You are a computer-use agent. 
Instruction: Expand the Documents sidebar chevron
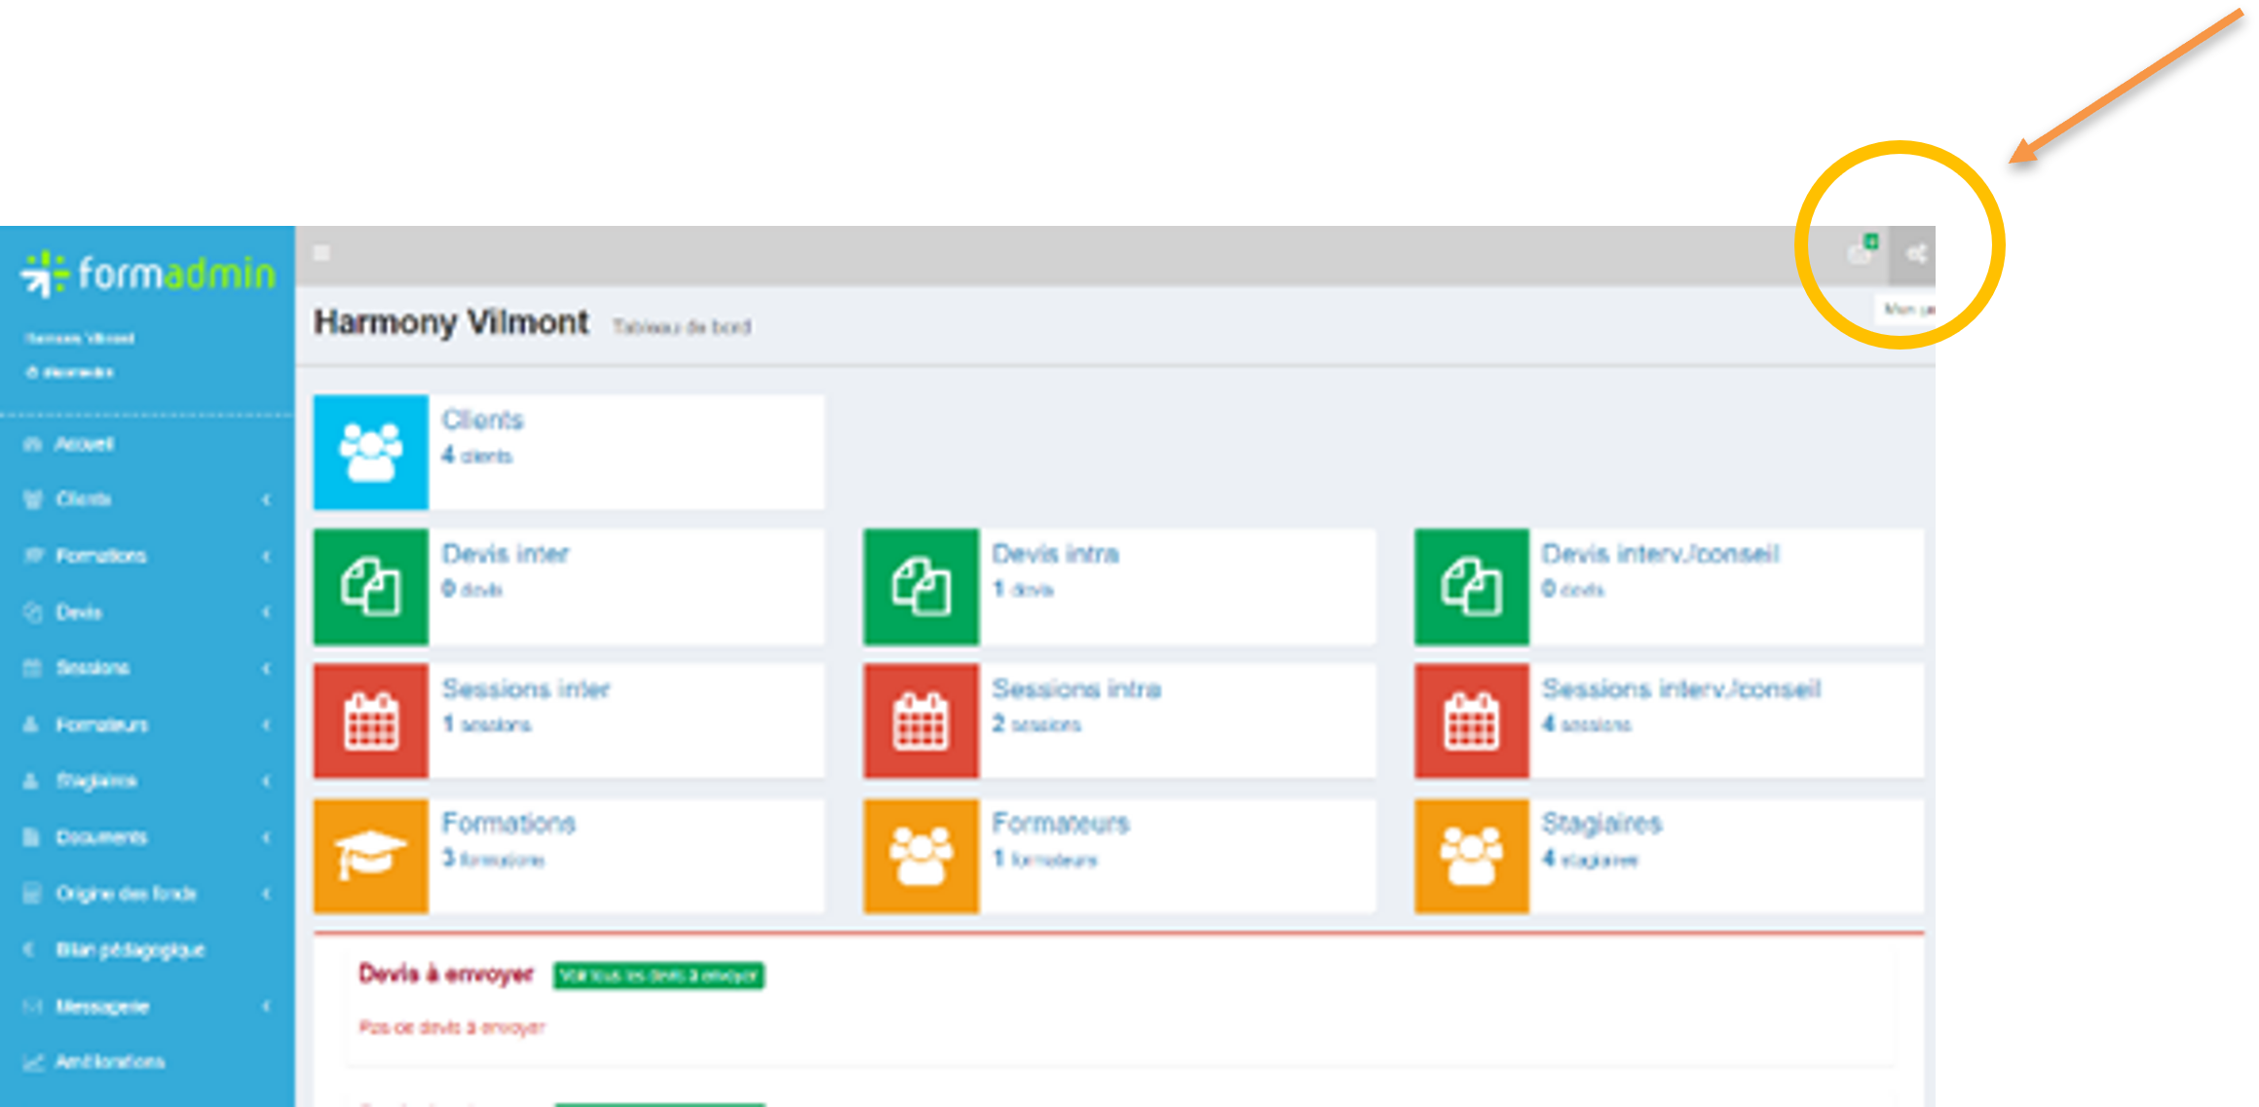pos(266,837)
